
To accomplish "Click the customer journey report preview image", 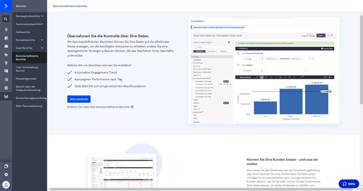I will tap(122, 171).
